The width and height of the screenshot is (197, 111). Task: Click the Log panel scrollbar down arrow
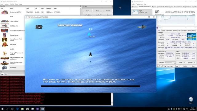click(x=112, y=104)
